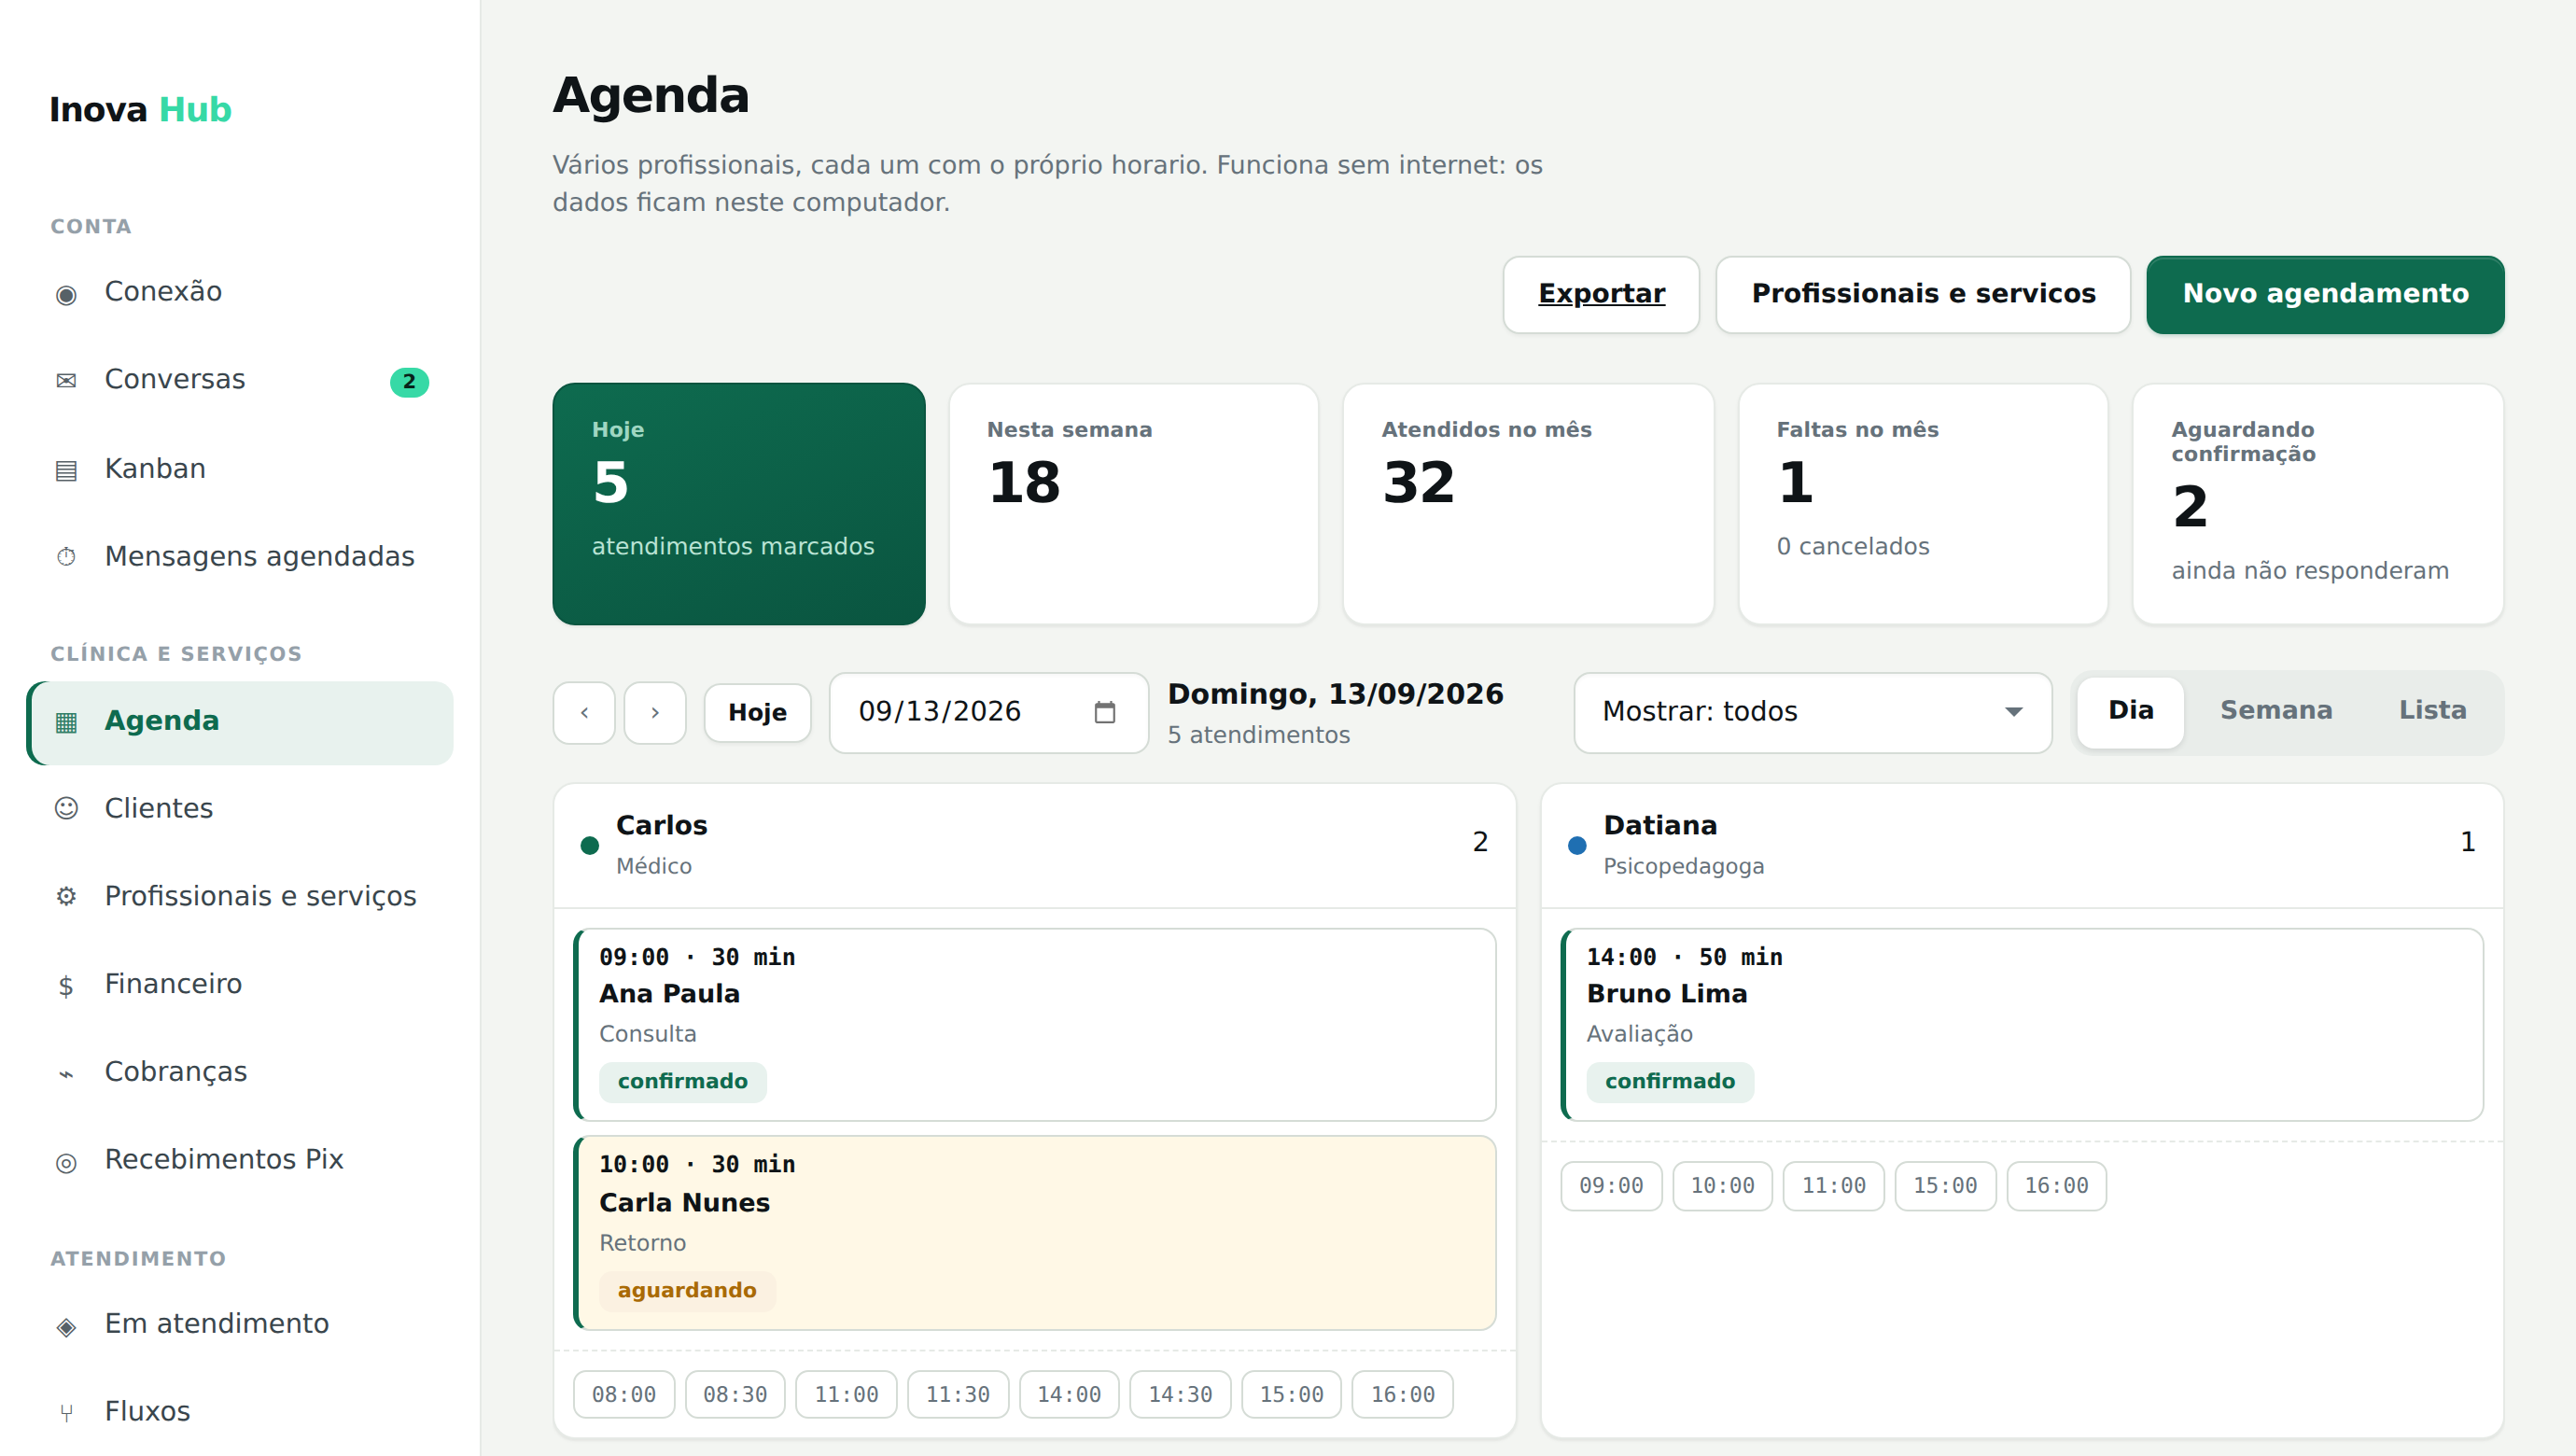Click the Conversas envelope icon
Image resolution: width=2576 pixels, height=1456 pixels.
point(66,381)
